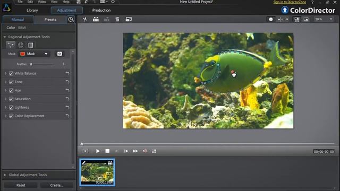Viewport: 340px width, 191px height.
Task: Open the 50 % zoom dropdown
Action: click(324, 19)
